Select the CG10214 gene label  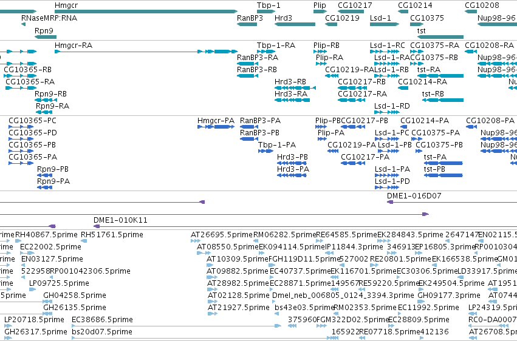click(x=415, y=5)
